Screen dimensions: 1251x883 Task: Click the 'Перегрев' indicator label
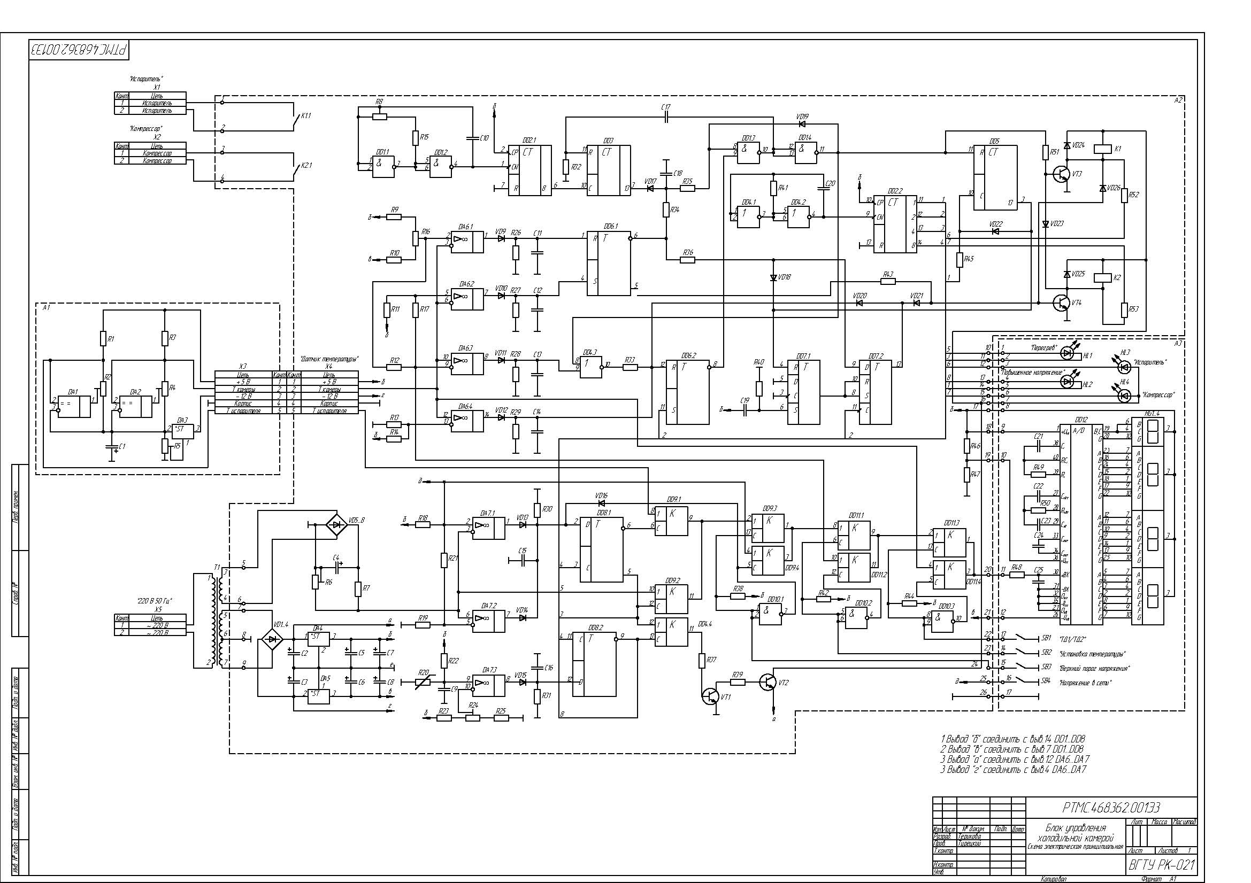coord(1043,348)
